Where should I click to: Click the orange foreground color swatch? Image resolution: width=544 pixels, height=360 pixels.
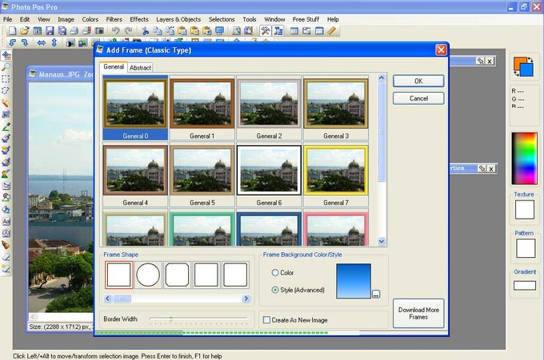pos(519,63)
